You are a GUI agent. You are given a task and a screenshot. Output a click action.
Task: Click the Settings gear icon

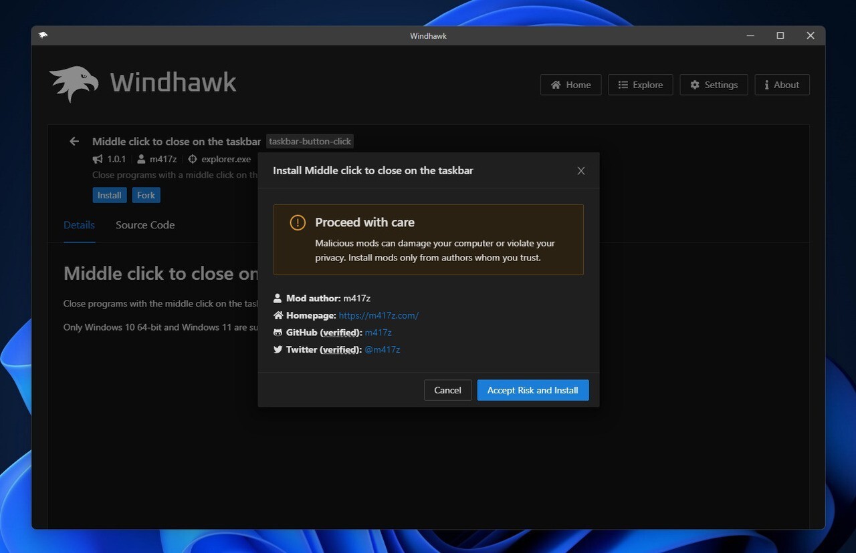point(694,85)
